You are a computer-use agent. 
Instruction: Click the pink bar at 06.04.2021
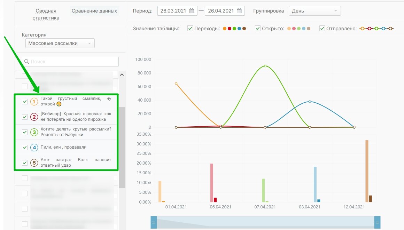click(x=212, y=183)
